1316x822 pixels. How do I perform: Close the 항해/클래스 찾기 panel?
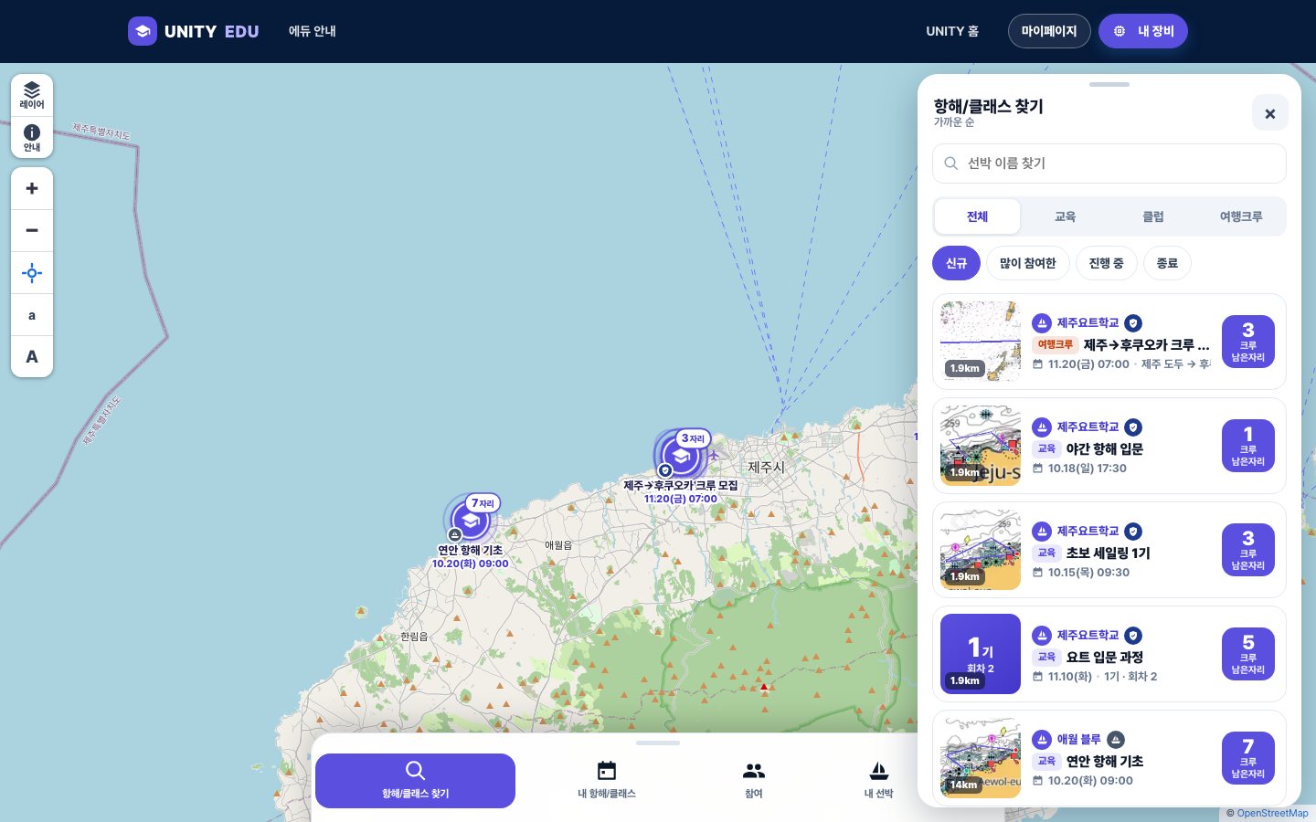1269,113
